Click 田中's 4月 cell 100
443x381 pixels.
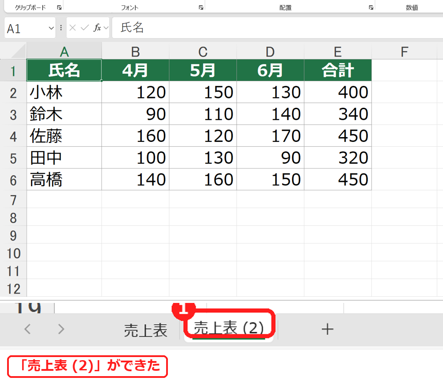(135, 158)
